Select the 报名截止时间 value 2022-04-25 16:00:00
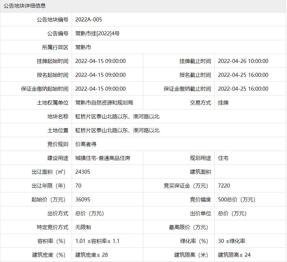 243,75
